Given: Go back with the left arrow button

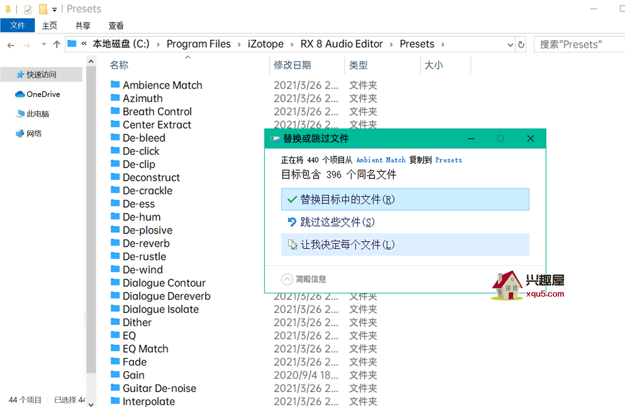Looking at the screenshot, I should (11, 45).
